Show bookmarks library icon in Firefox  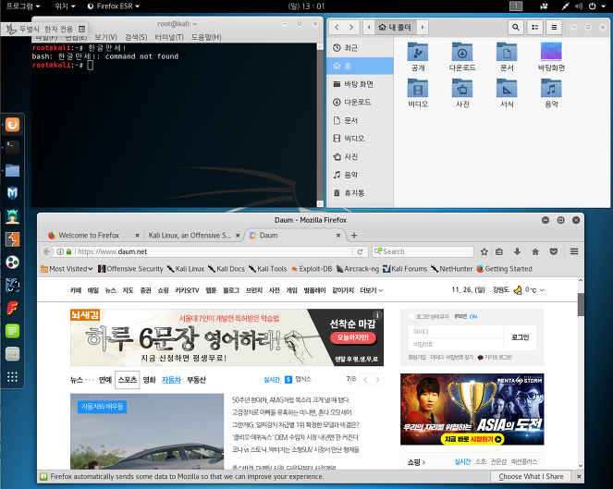click(499, 251)
